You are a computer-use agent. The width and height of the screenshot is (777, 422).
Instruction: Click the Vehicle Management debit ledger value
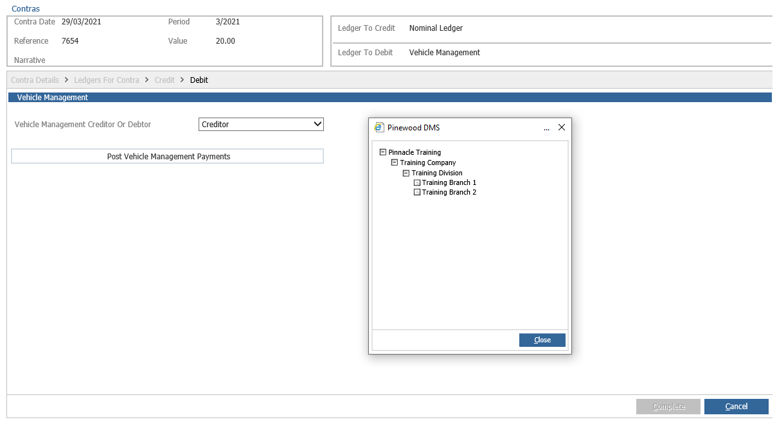pyautogui.click(x=445, y=53)
